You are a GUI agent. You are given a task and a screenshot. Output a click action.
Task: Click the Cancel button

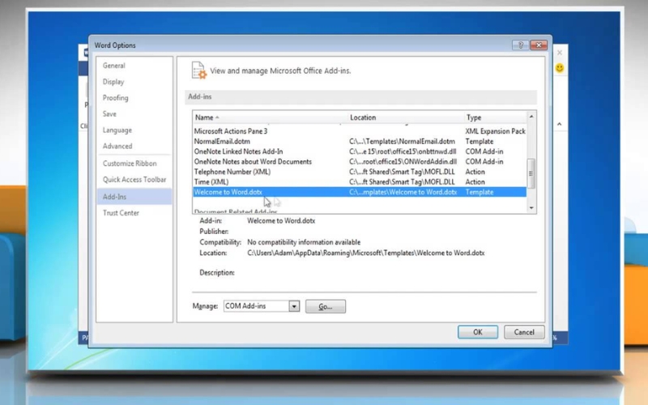coord(524,332)
